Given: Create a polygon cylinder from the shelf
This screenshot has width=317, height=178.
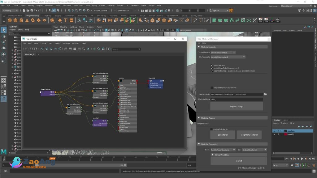Looking at the screenshot, I should [21, 20].
